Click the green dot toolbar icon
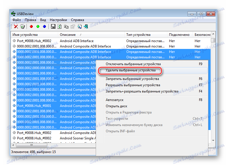This screenshot has width=234, height=165. pos(38,26)
